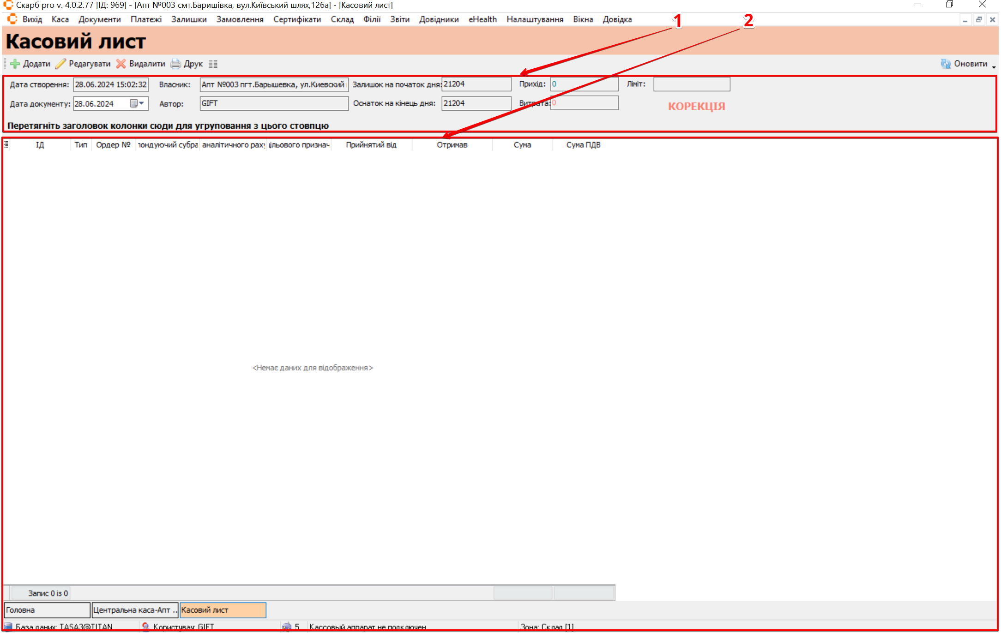Open the eHealth menu

pyautogui.click(x=482, y=19)
